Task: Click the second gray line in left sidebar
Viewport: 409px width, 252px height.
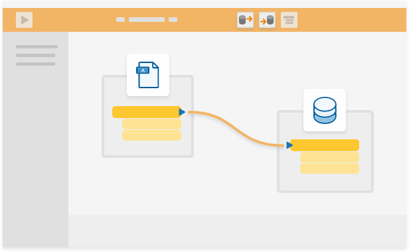Action: 35,55
